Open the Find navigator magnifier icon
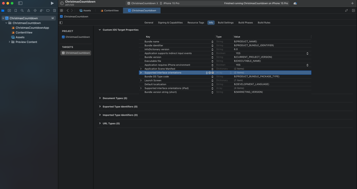This screenshot has height=189, width=357. pyautogui.click(x=22, y=10)
